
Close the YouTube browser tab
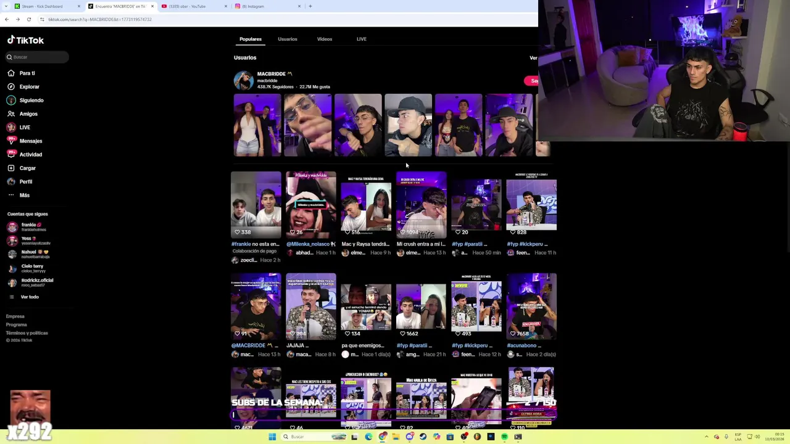[x=226, y=6]
